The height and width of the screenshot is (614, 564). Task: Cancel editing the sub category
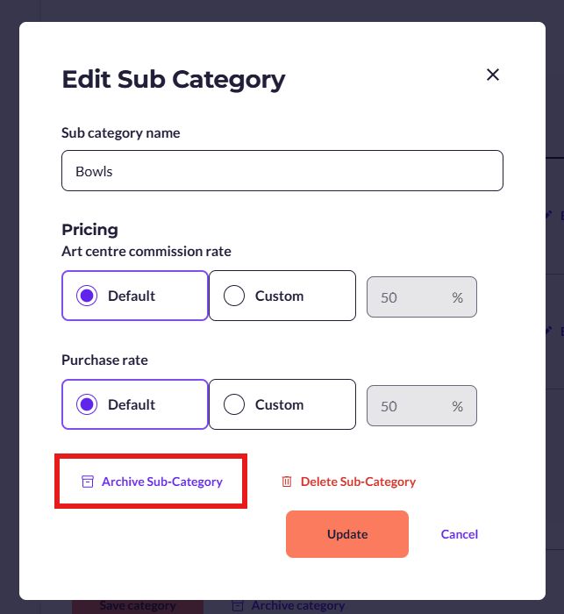[x=460, y=534]
